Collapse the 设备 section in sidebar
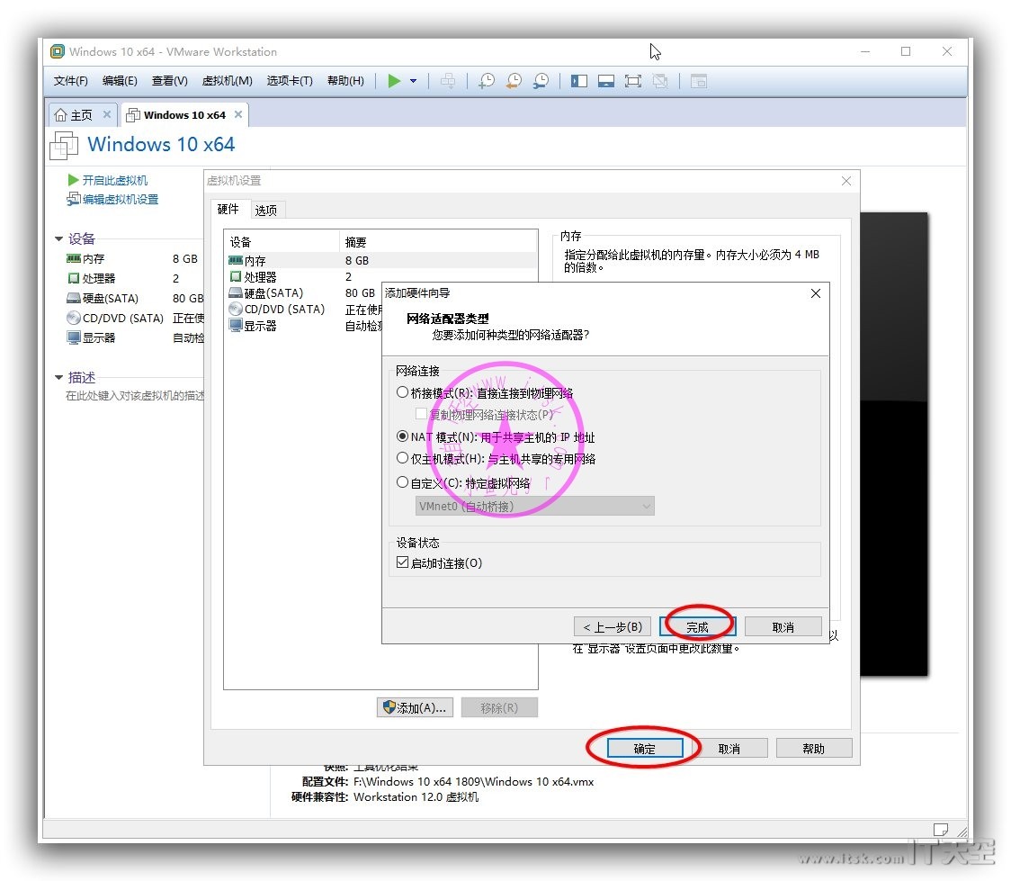This screenshot has width=1011, height=881. pyautogui.click(x=58, y=238)
